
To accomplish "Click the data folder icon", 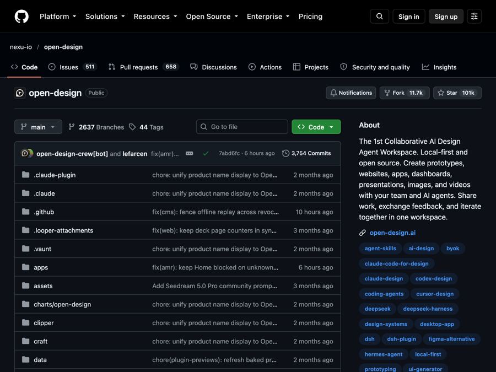I will 25,360.
